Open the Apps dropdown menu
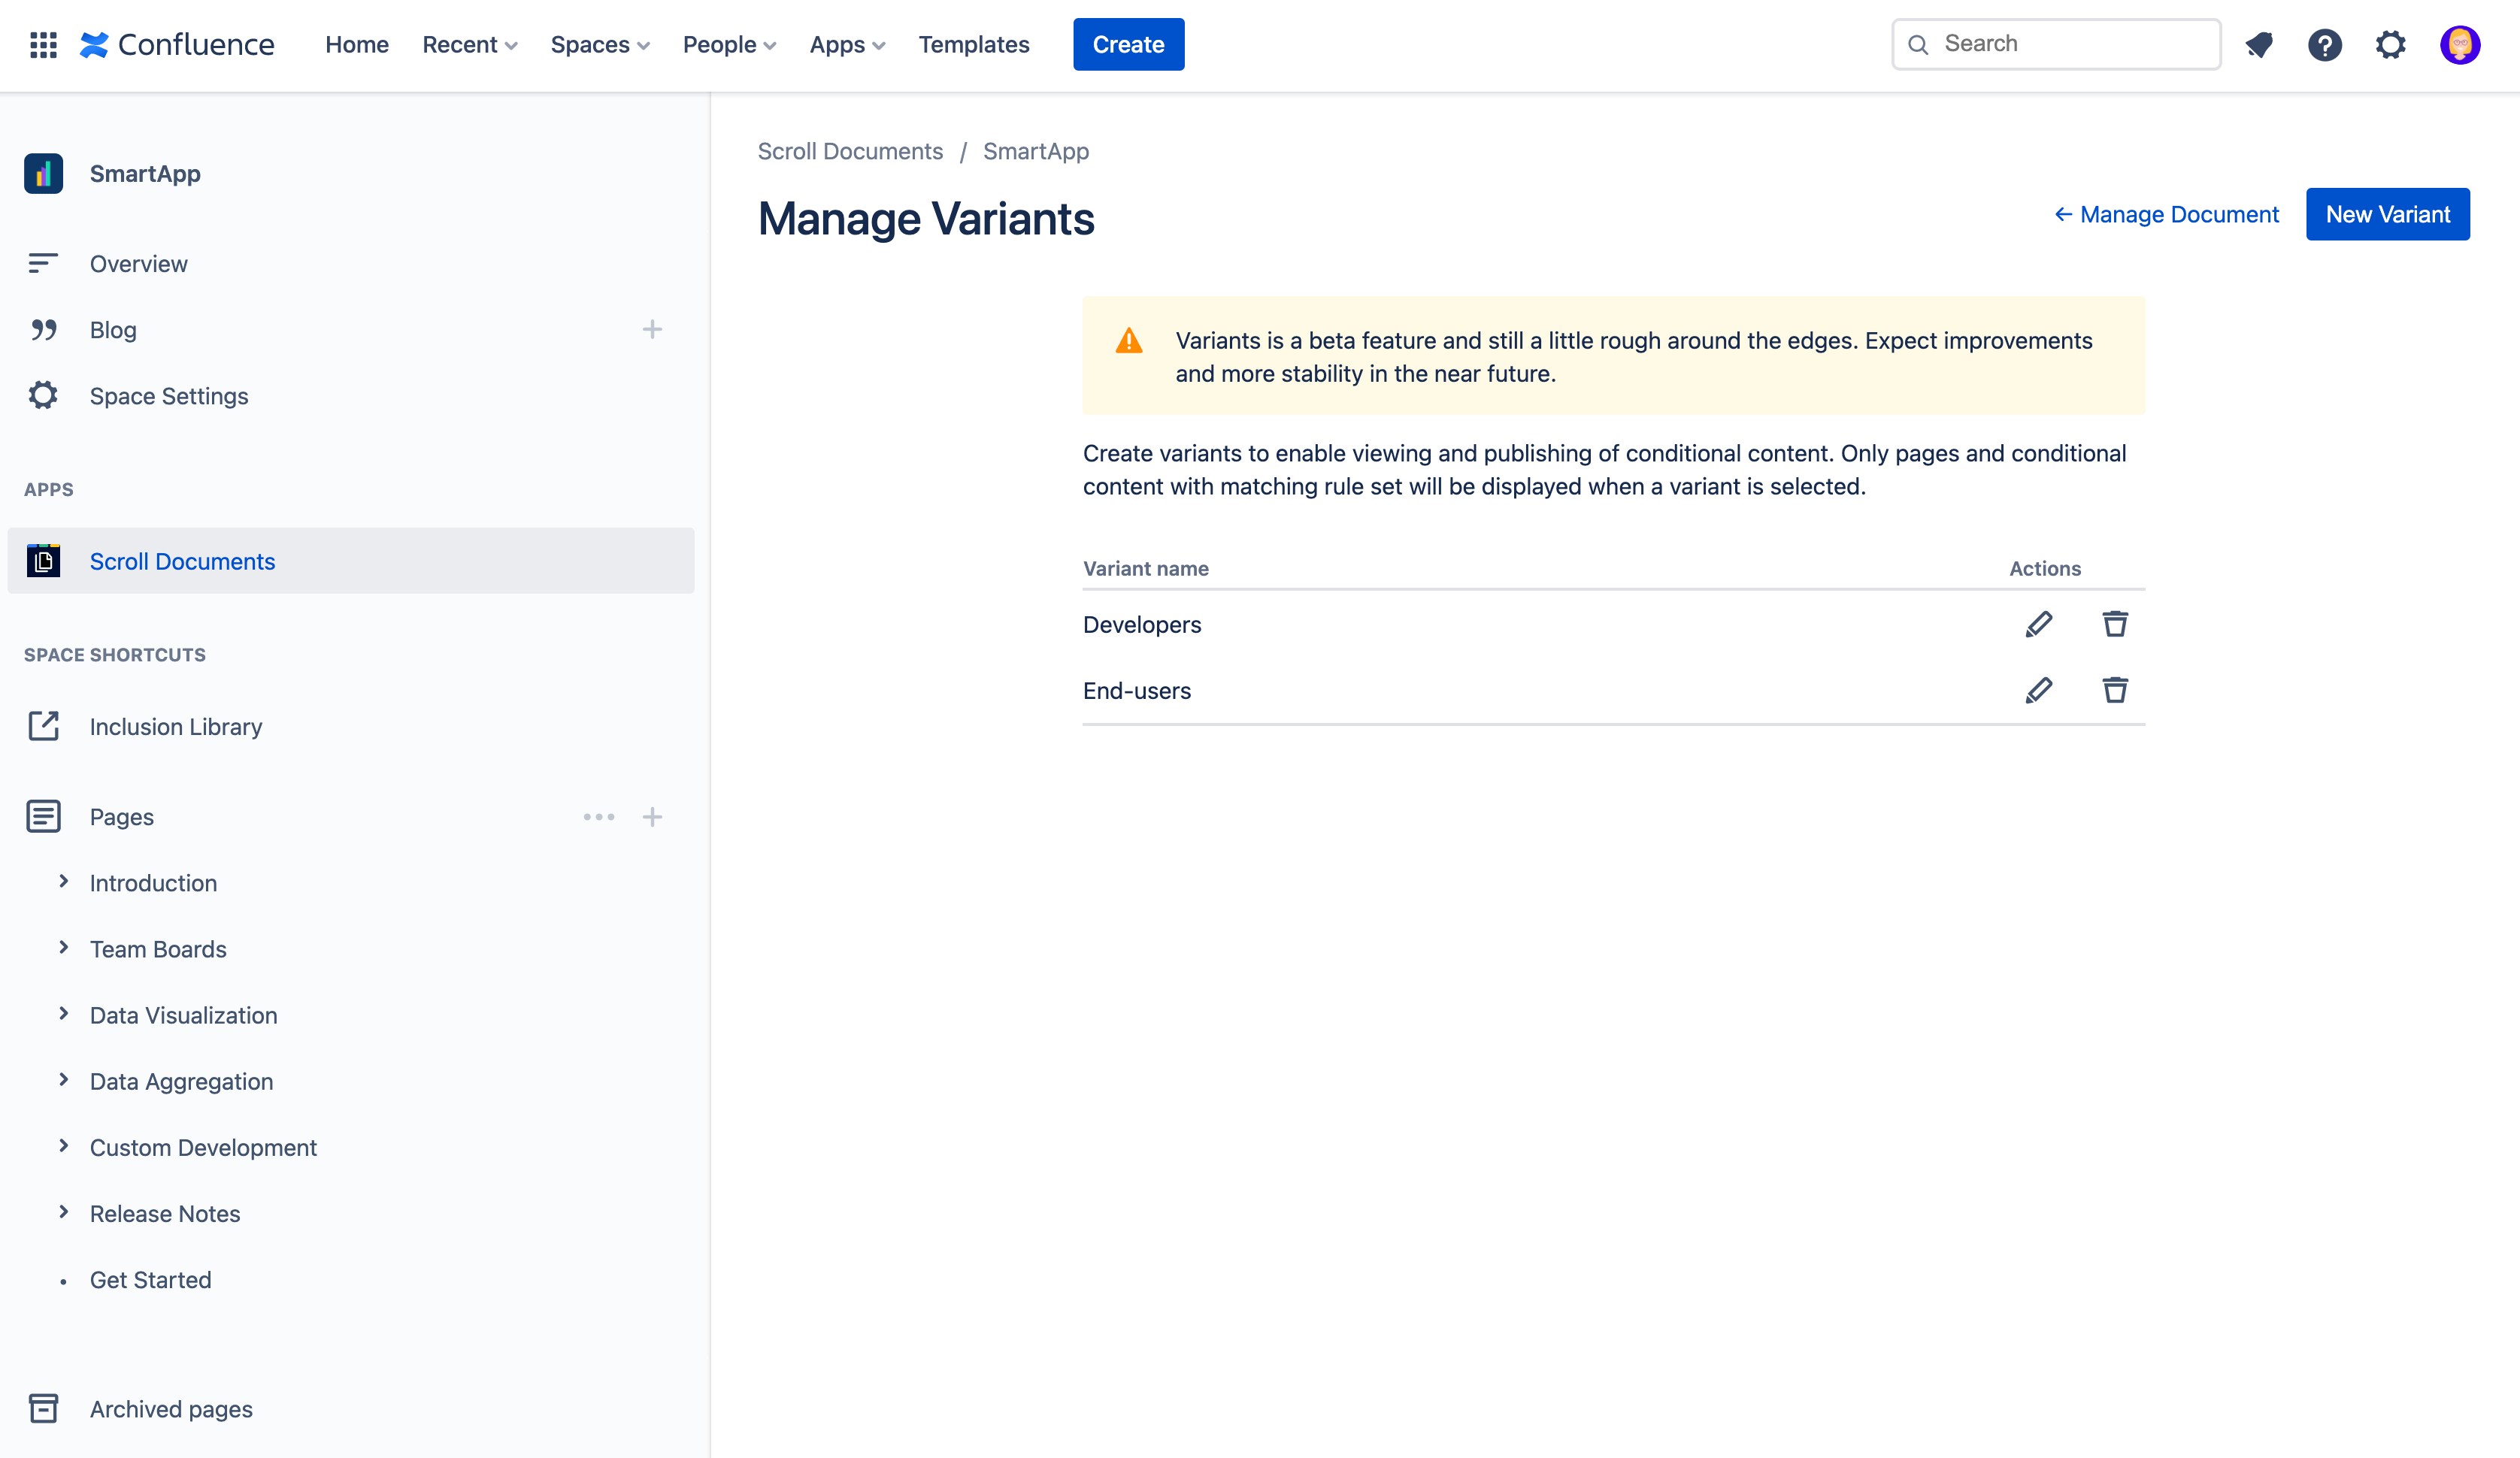 click(847, 44)
